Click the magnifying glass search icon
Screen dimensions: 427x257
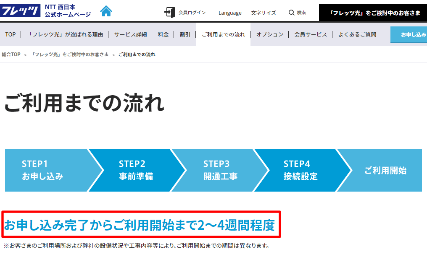tap(291, 13)
